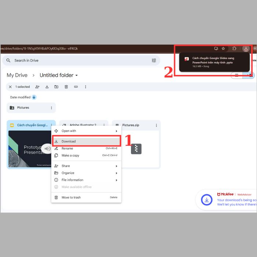
Task: Copy link with the link toolbar icon
Action: (76, 87)
